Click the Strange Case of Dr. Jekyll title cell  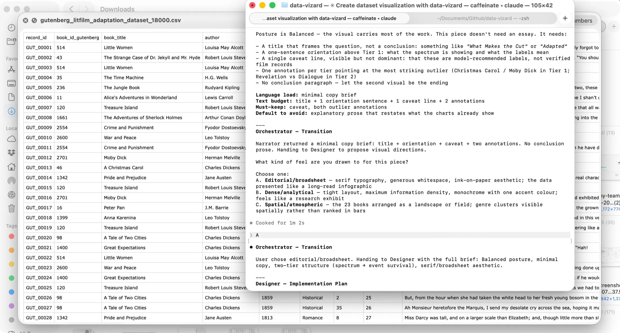click(152, 58)
